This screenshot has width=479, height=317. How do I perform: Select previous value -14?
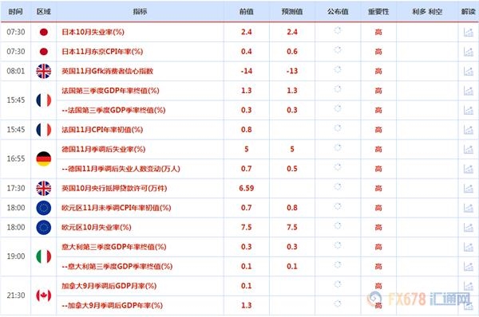coord(246,71)
